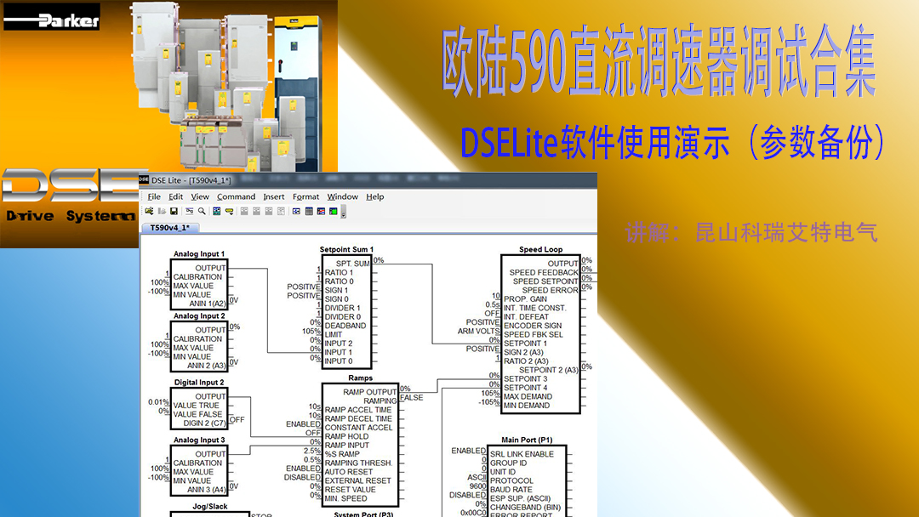Select the Ramps block title
The width and height of the screenshot is (919, 517).
(360, 378)
